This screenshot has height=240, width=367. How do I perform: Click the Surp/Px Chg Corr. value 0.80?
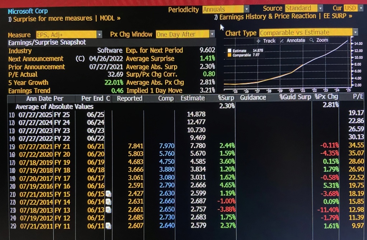point(209,74)
